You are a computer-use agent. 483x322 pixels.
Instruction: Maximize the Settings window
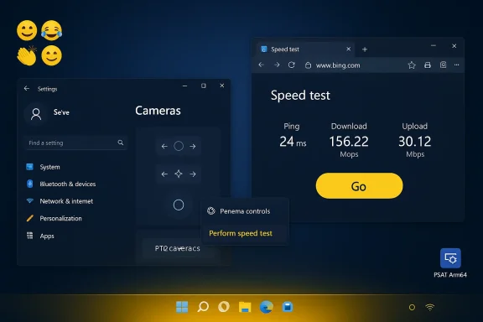204,86
